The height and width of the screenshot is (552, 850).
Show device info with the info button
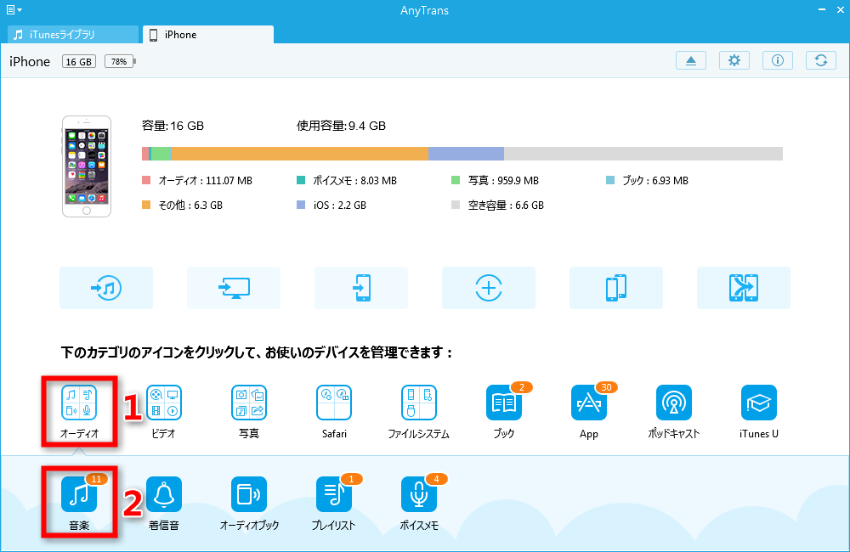[x=778, y=60]
